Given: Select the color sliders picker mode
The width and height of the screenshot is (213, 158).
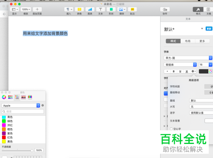Looking at the screenshot, I should pyautogui.click(x=10, y=97).
